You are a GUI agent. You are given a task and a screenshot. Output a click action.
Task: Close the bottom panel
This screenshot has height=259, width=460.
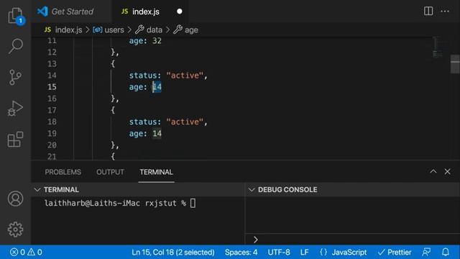click(x=447, y=171)
